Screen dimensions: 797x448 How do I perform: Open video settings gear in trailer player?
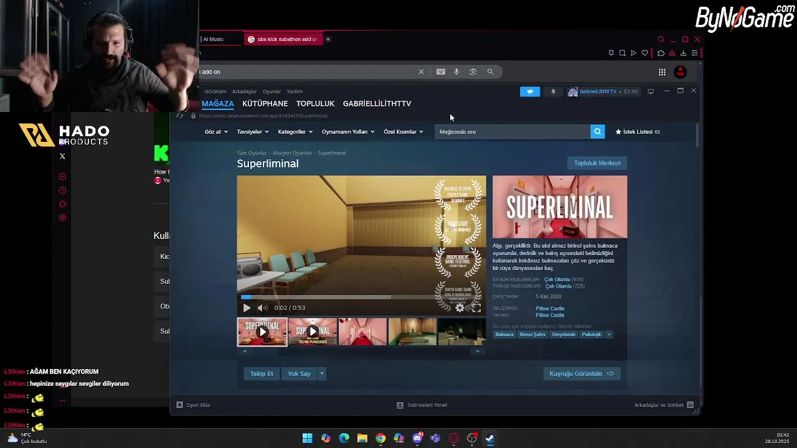(x=460, y=307)
